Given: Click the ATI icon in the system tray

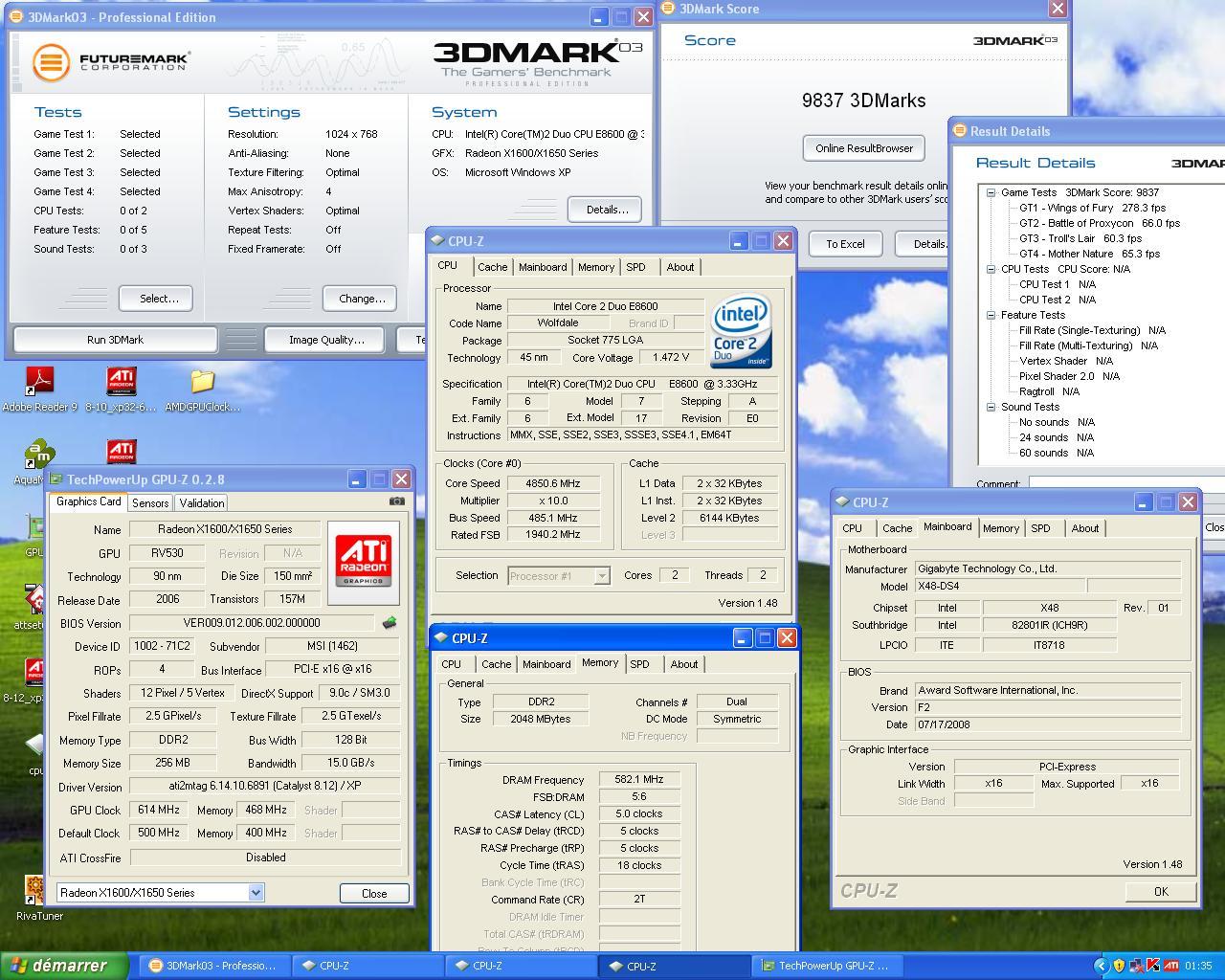Looking at the screenshot, I should (1171, 966).
